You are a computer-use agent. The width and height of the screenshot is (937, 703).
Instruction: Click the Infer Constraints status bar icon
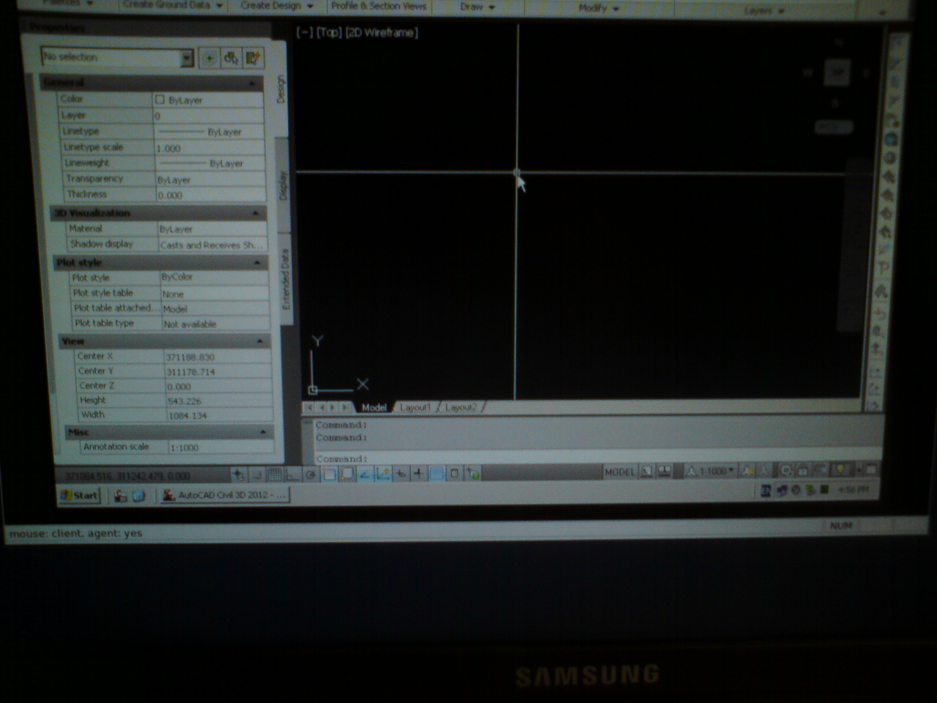238,475
